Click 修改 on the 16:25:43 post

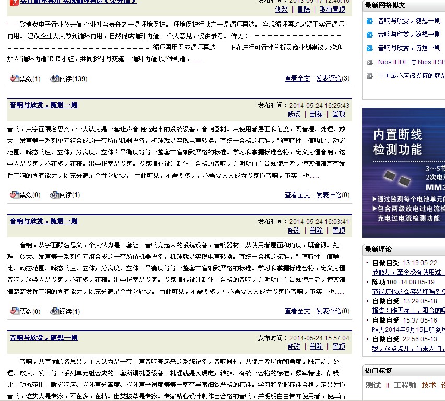pos(294,114)
